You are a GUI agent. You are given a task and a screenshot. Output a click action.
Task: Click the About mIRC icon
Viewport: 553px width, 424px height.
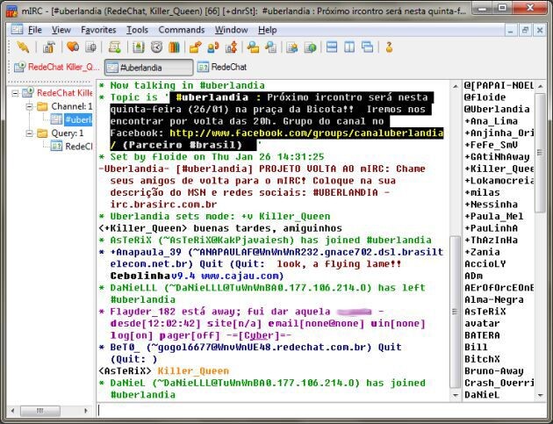pyautogui.click(x=389, y=47)
